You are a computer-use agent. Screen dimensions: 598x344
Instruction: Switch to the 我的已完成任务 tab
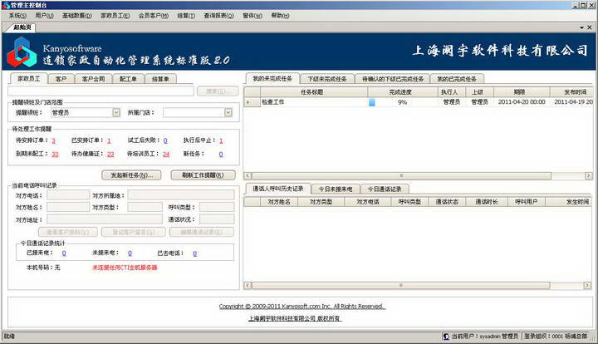pyautogui.click(x=457, y=79)
